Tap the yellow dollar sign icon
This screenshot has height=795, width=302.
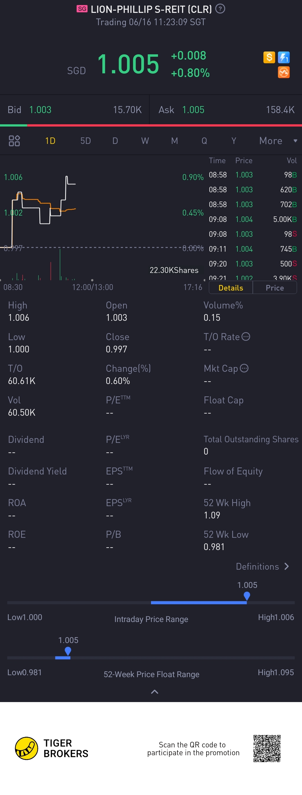[x=269, y=57]
